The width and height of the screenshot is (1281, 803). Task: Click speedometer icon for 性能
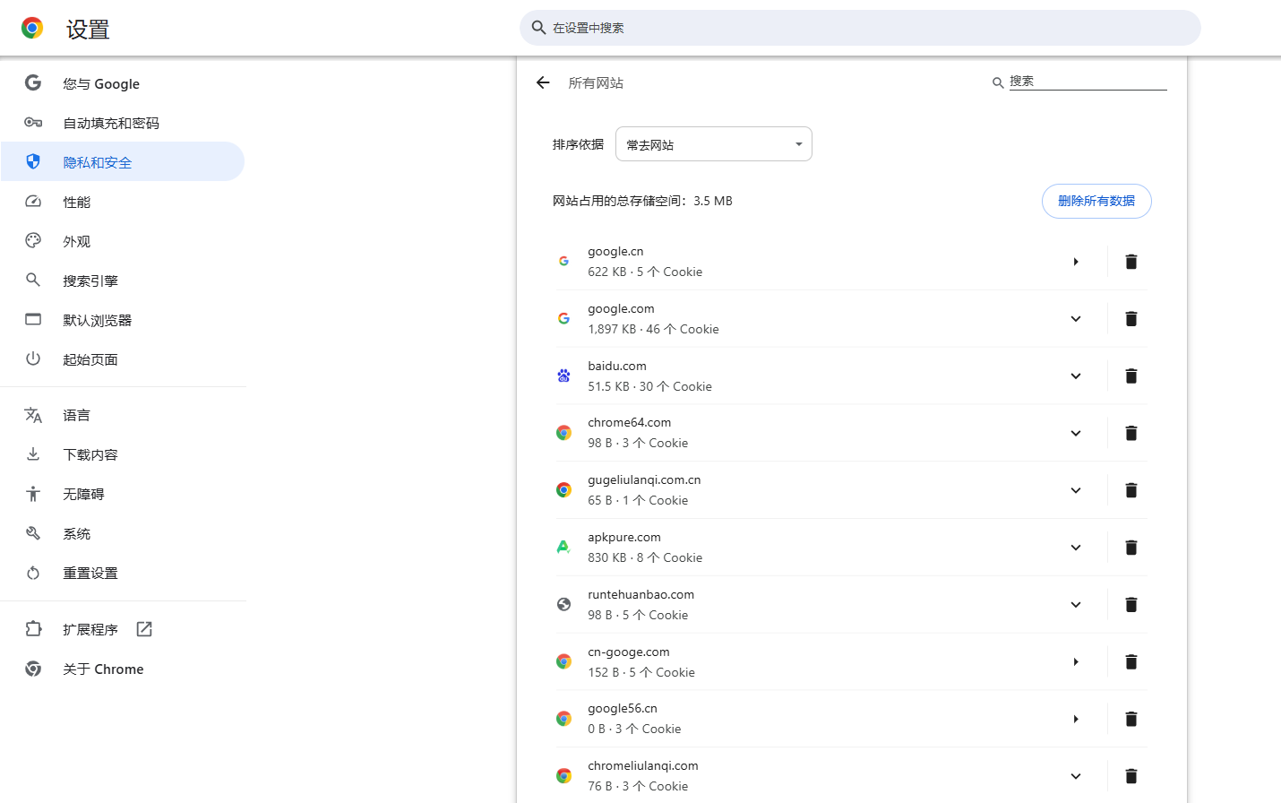click(x=33, y=202)
